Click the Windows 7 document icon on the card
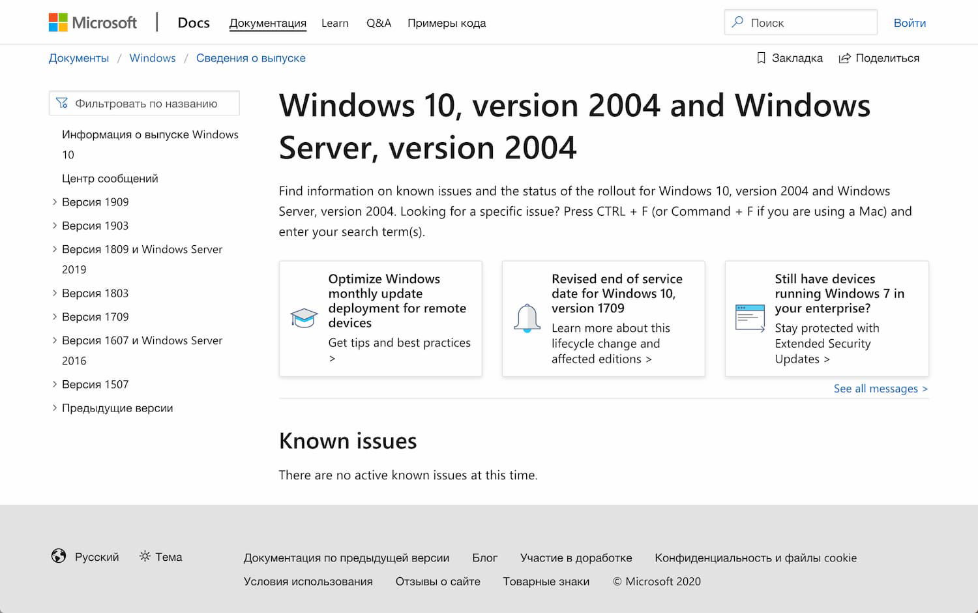978x613 pixels. tap(750, 318)
